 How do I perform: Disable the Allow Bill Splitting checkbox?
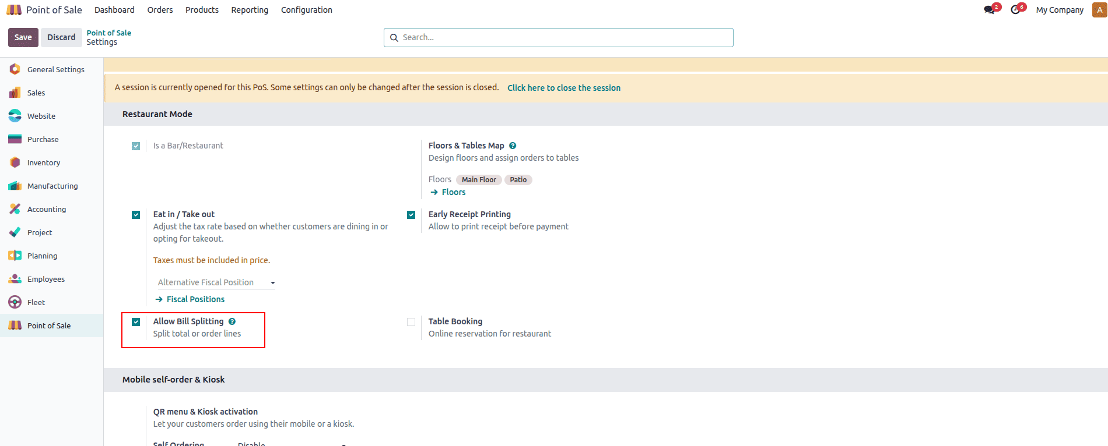pyautogui.click(x=136, y=322)
